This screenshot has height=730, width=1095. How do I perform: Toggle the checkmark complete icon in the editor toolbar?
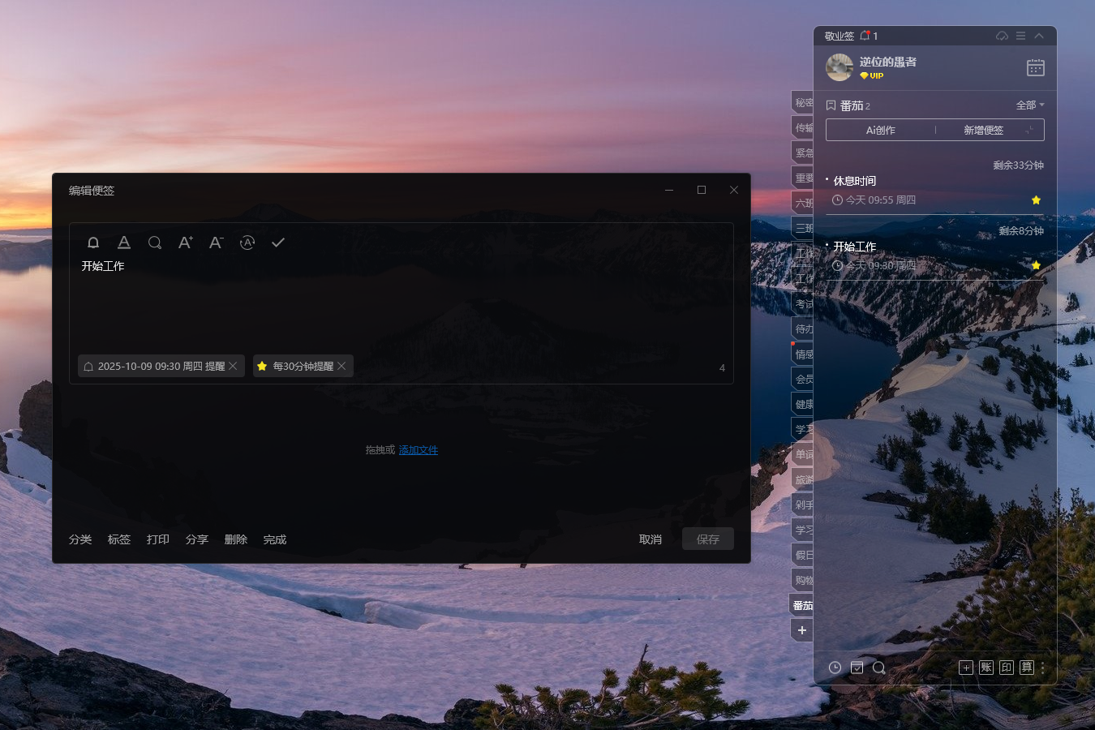pos(278,243)
